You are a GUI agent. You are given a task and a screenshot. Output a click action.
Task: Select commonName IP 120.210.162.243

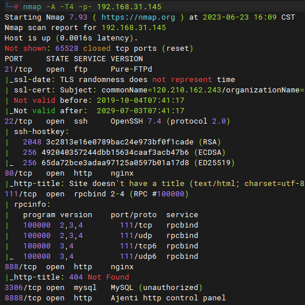tap(187, 90)
